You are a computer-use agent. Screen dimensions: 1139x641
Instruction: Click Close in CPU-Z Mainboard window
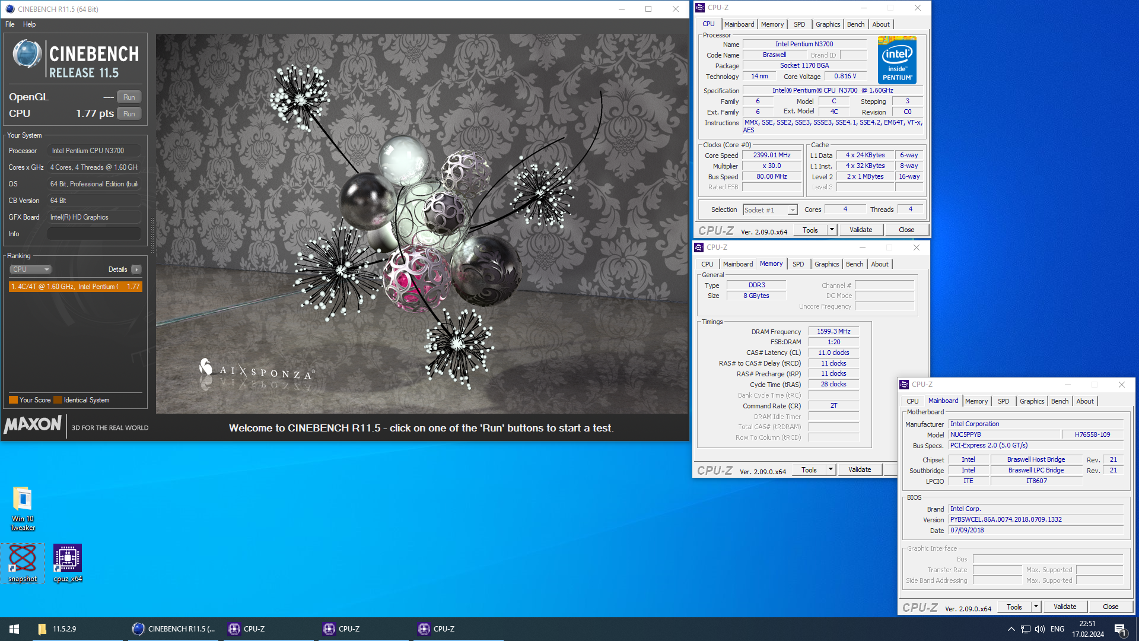(1111, 607)
